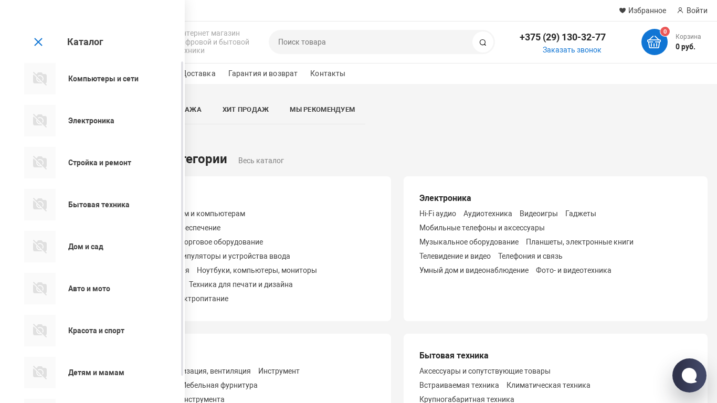Screen dimensions: 717x403
Task: Click Войти to sign in
Action: [697, 10]
